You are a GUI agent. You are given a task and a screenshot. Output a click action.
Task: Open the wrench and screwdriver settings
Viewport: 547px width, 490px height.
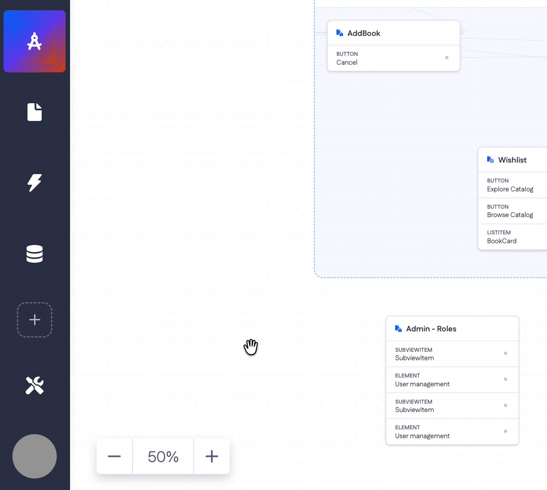35,385
